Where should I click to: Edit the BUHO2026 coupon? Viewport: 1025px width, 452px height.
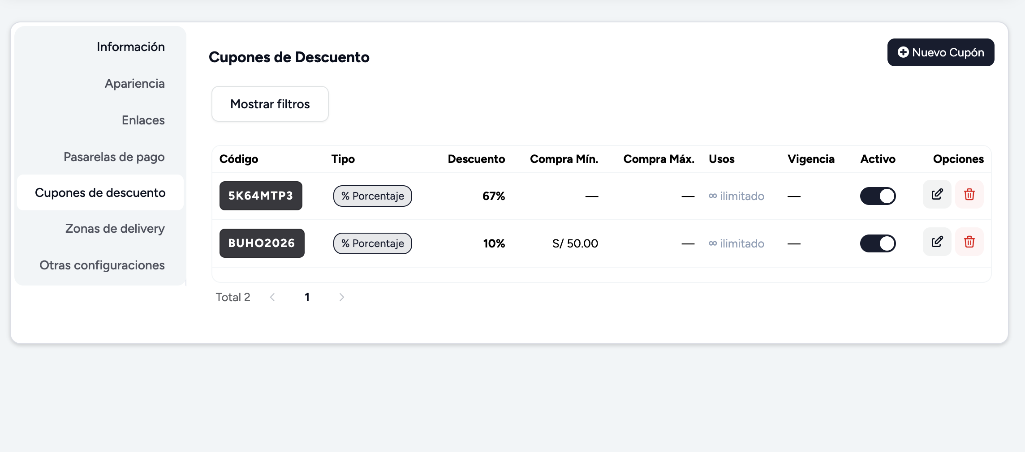(x=937, y=242)
